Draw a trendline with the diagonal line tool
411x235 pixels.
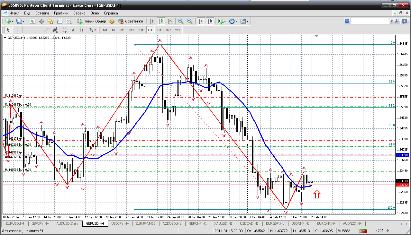click(46, 30)
